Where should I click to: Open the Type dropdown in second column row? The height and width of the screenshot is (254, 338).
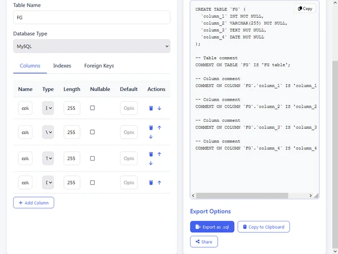(48, 132)
